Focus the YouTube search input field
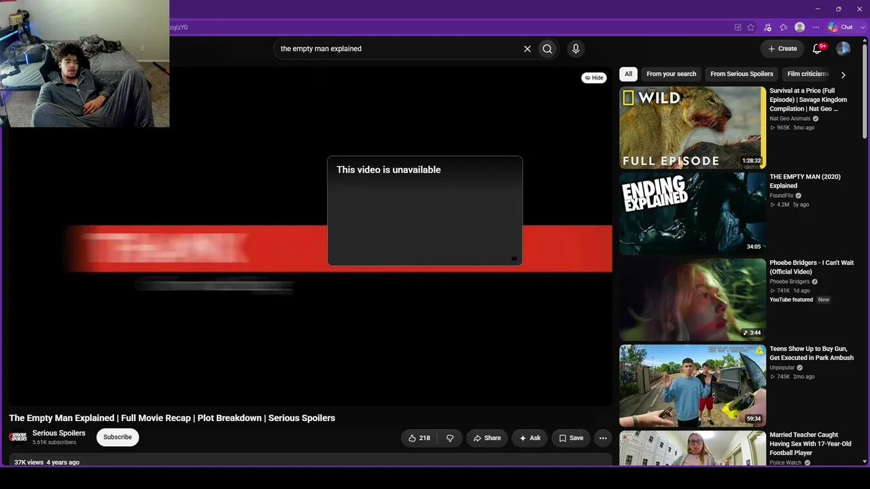870x489 pixels. [398, 49]
